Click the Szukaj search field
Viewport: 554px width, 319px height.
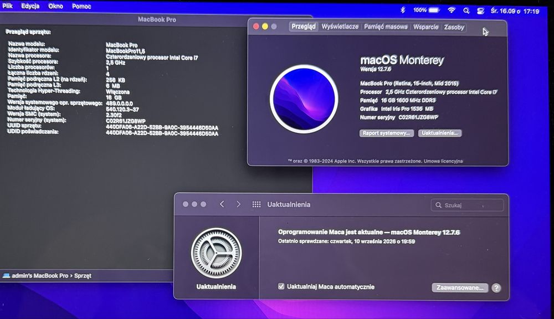467,205
